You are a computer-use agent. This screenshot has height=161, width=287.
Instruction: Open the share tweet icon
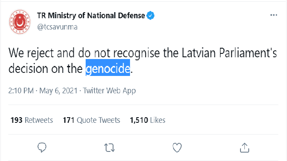[244, 148]
